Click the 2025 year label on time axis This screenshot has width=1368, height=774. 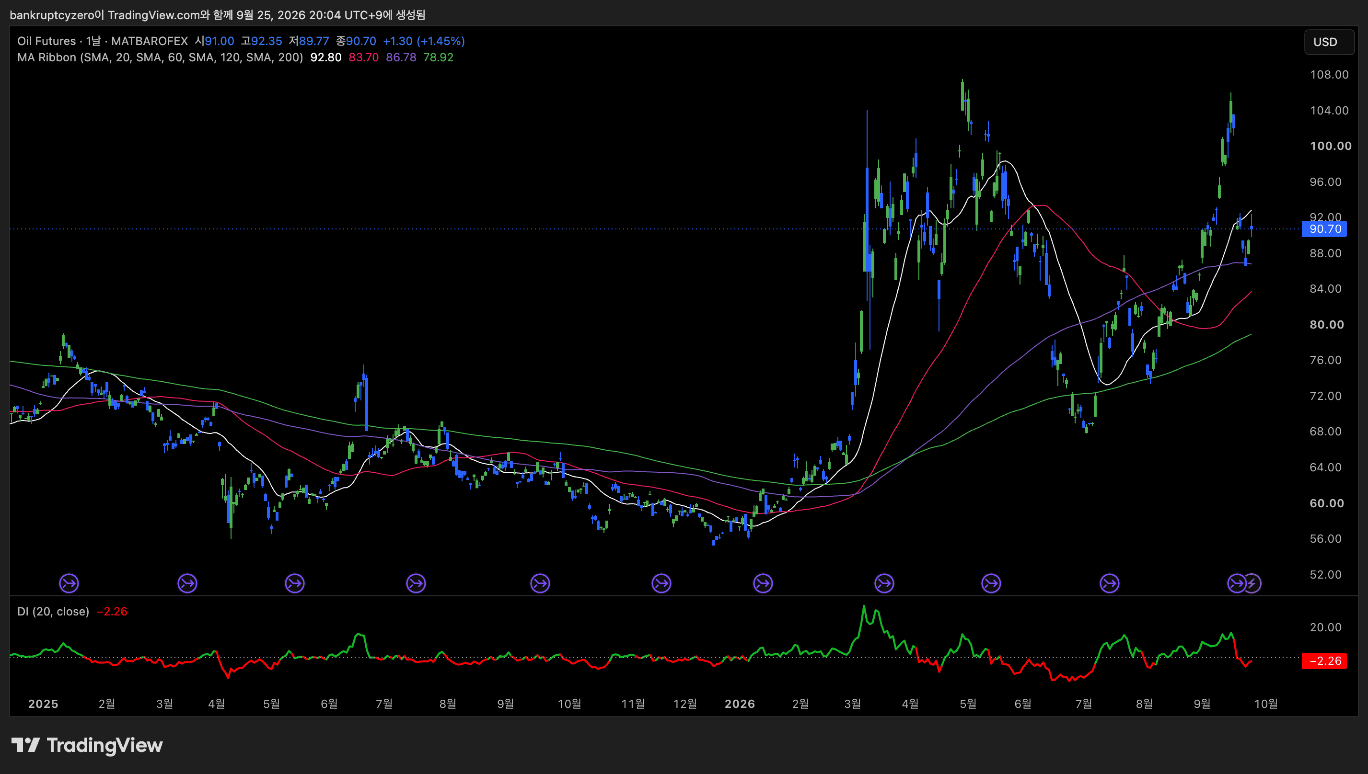tap(43, 704)
